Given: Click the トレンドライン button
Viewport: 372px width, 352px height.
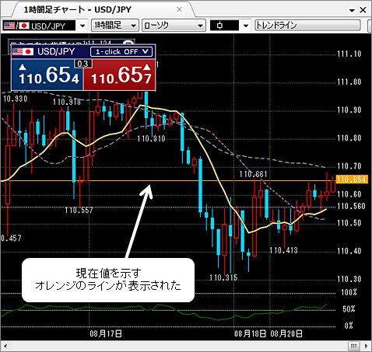Looking at the screenshot, I should point(307,26).
